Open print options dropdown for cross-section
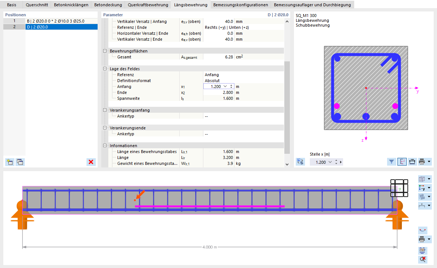437x268 pixels. (x=429, y=162)
